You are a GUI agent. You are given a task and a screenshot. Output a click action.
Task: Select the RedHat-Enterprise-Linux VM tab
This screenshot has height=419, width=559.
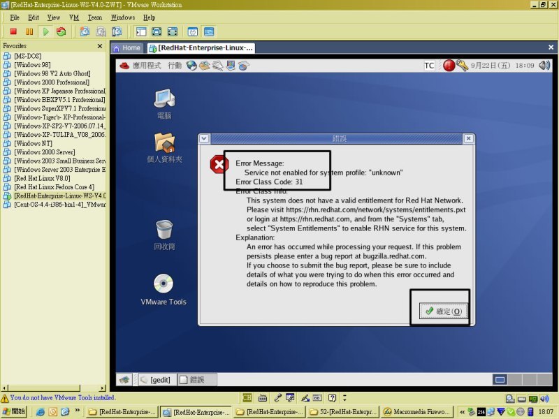201,48
